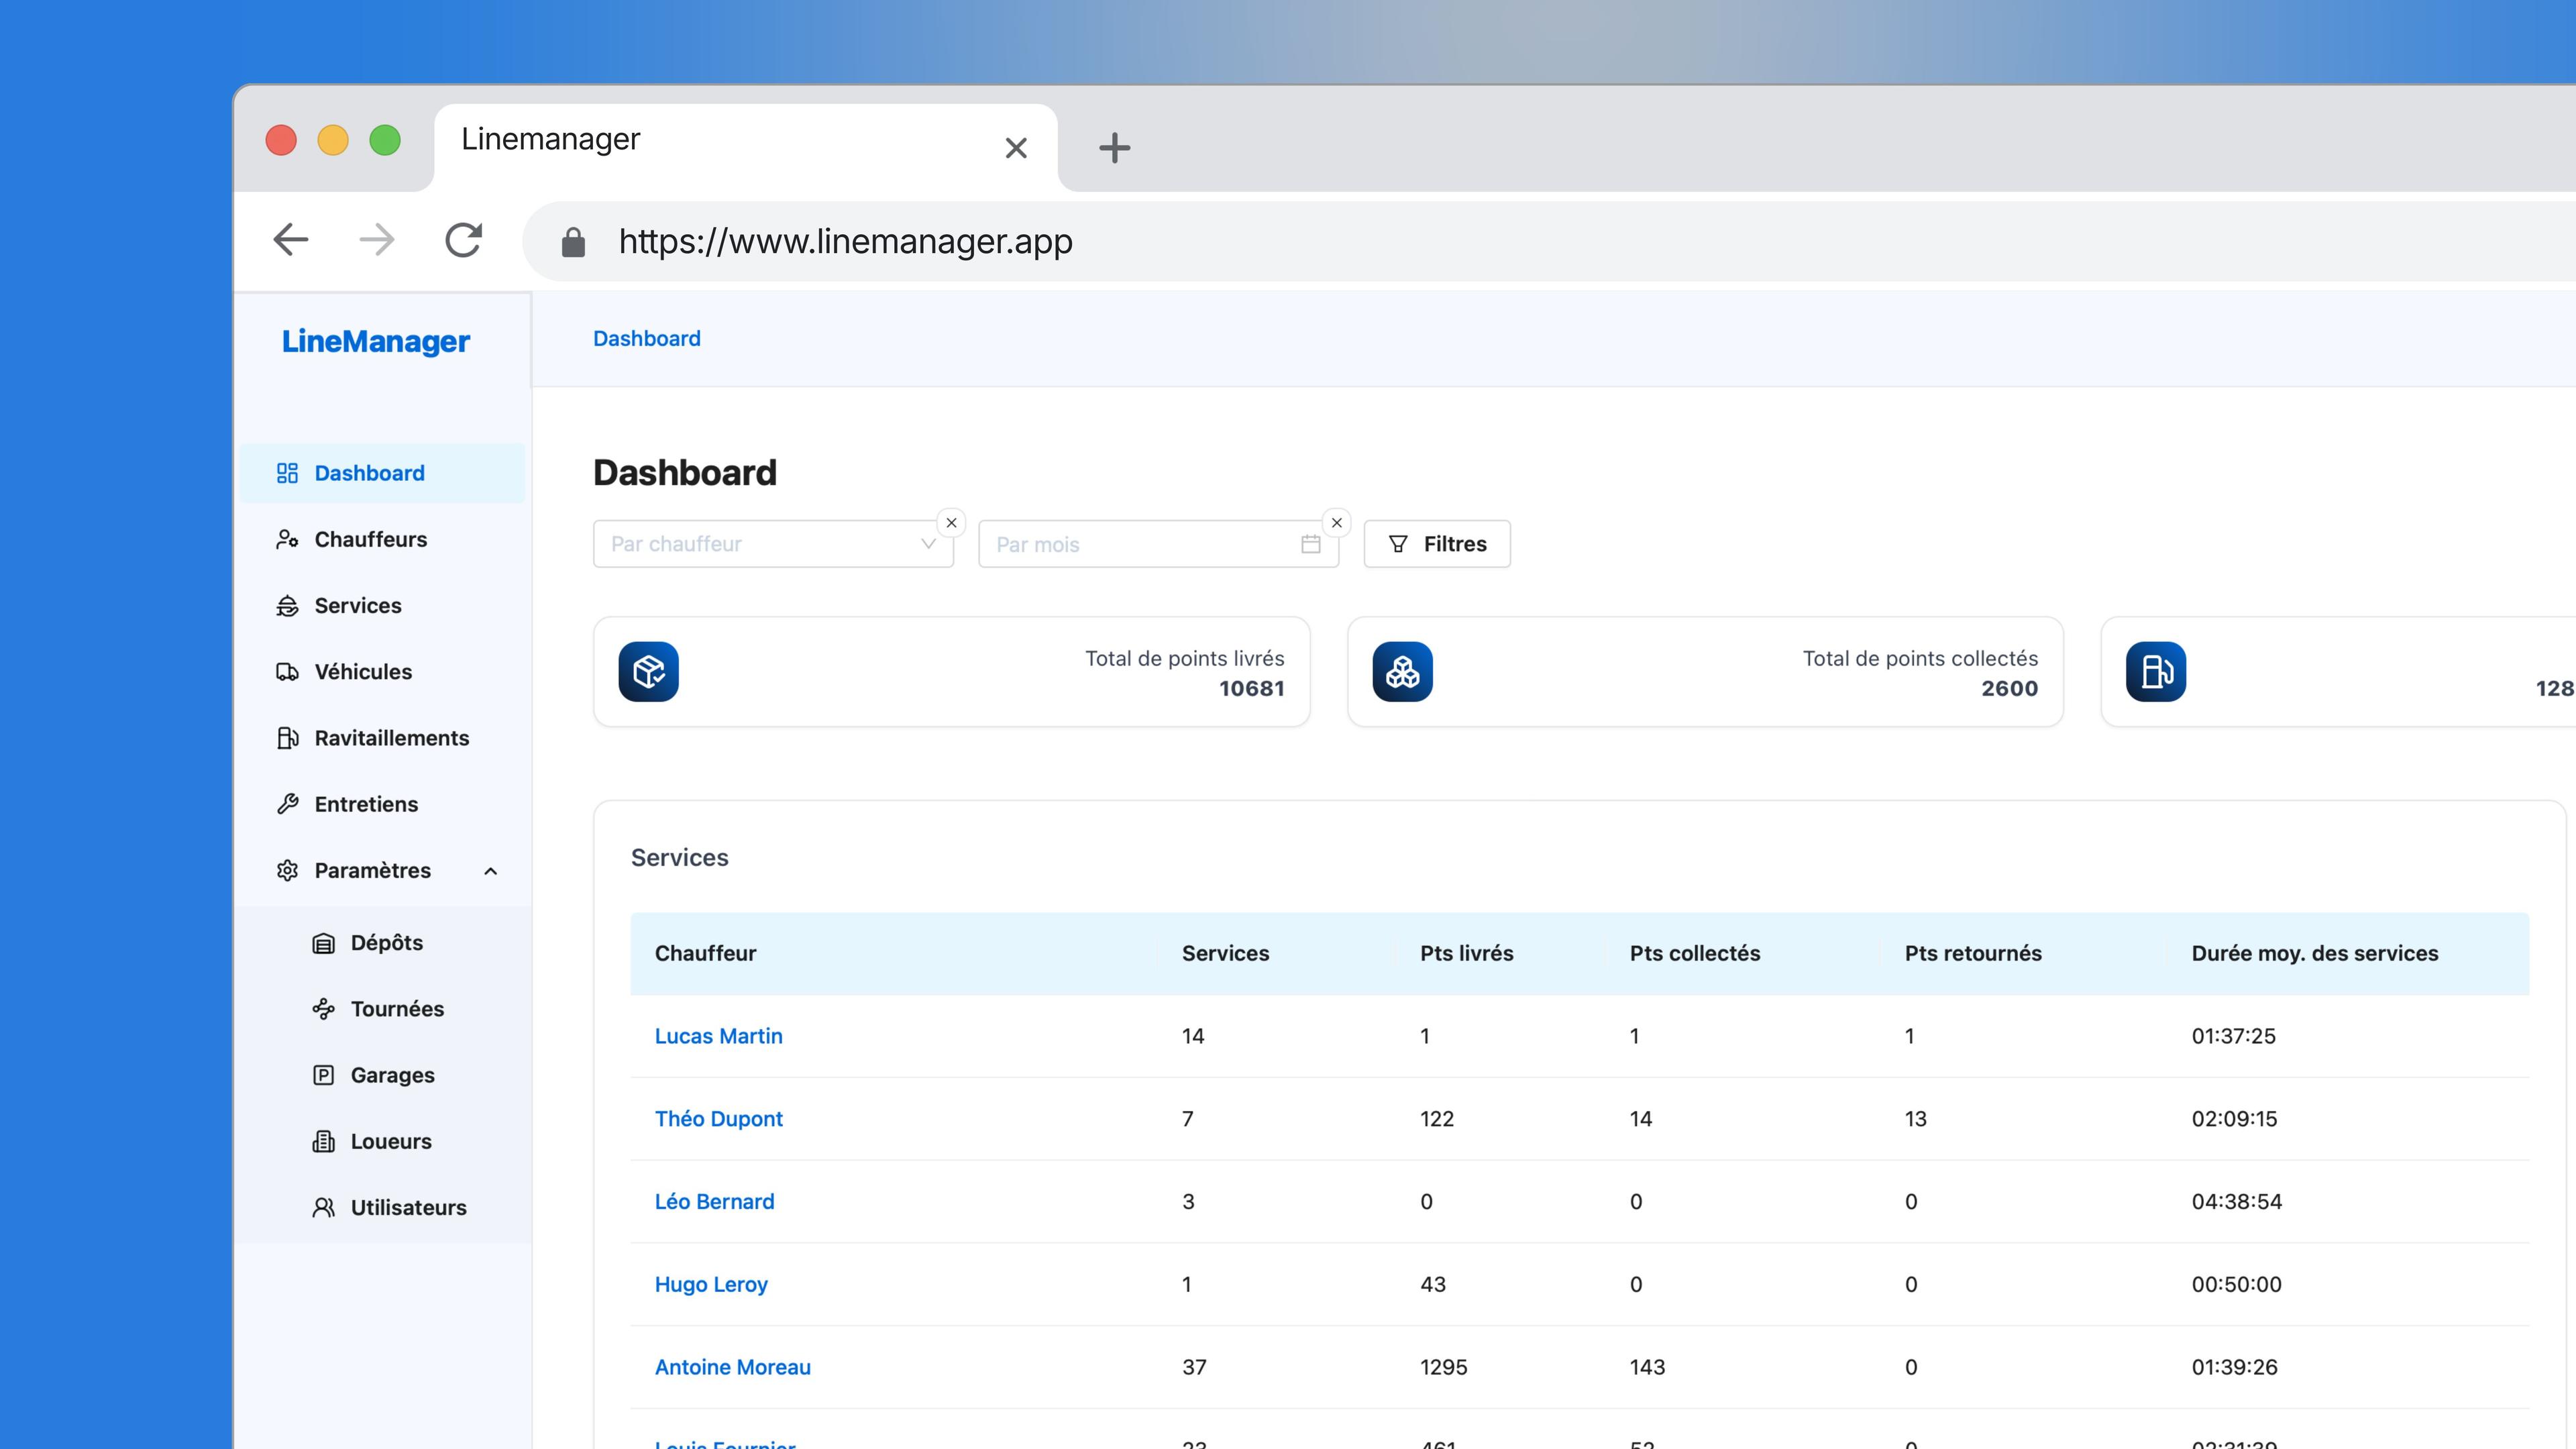The height and width of the screenshot is (1449, 2576).
Task: Click the Entretiens wrench icon
Action: tap(287, 804)
